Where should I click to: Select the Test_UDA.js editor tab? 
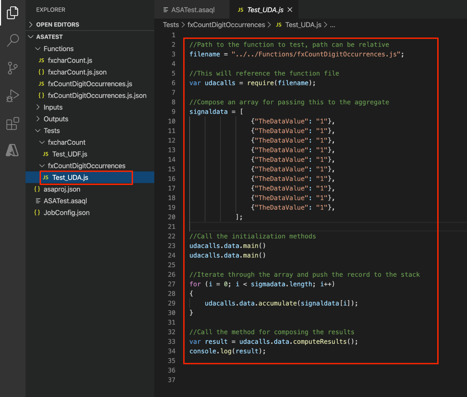point(265,10)
